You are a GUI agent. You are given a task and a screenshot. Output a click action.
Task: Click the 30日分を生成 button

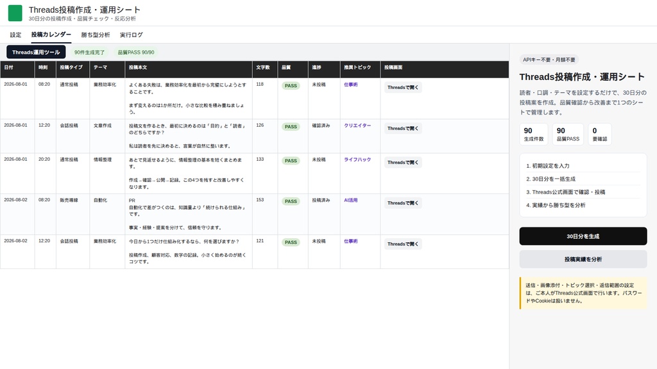[583, 236]
